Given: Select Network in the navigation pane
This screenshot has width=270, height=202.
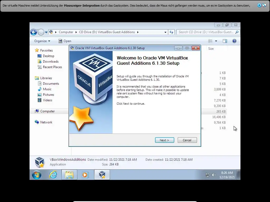Looking at the screenshot, I should tap(44, 122).
